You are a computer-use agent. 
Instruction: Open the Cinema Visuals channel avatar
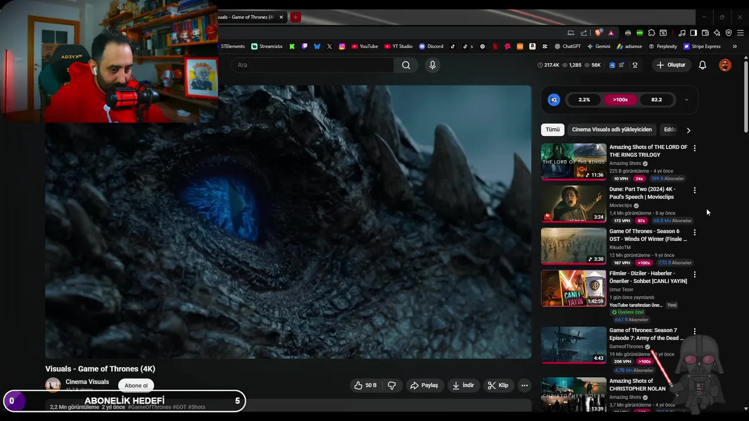coord(53,385)
